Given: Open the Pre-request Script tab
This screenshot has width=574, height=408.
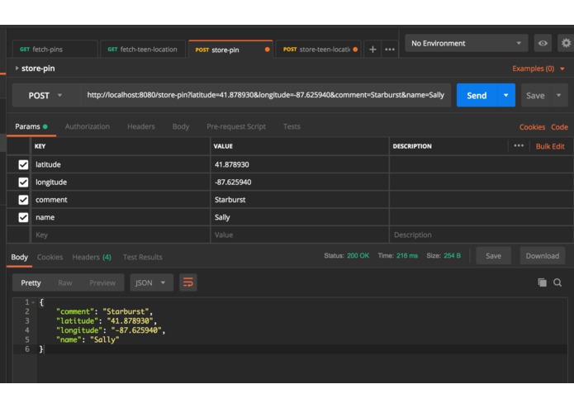Looking at the screenshot, I should click(x=236, y=126).
